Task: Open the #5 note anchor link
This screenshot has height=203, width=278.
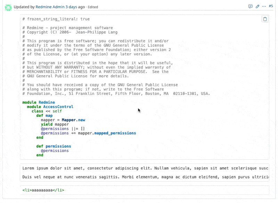Action: 271,6
